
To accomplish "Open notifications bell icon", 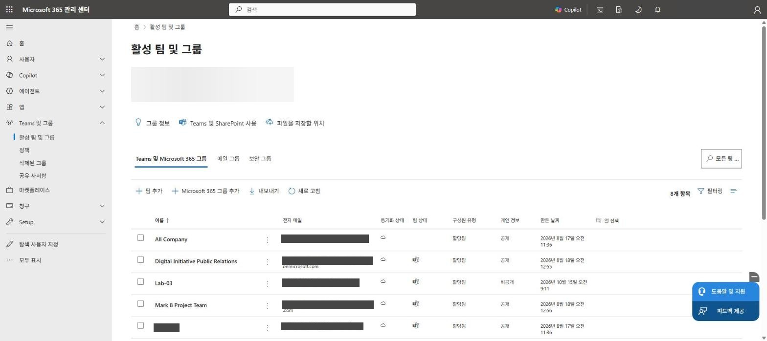I will pos(657,9).
